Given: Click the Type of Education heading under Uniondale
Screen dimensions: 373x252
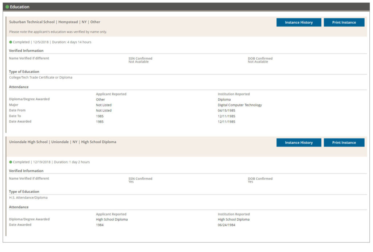Looking at the screenshot, I should point(24,192).
